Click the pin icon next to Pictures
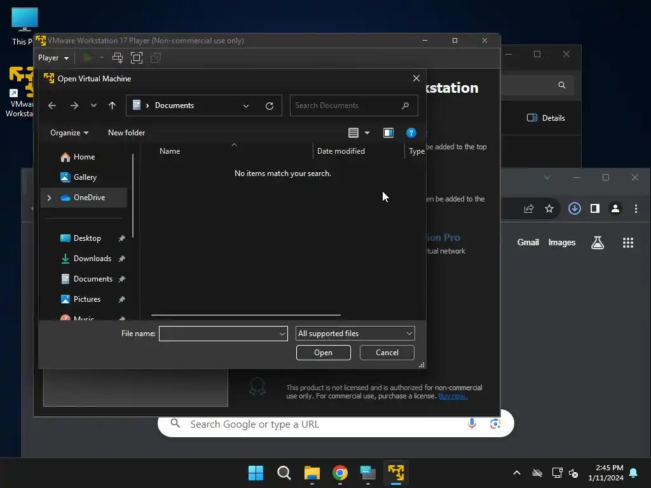Image resolution: width=651 pixels, height=488 pixels. [121, 299]
